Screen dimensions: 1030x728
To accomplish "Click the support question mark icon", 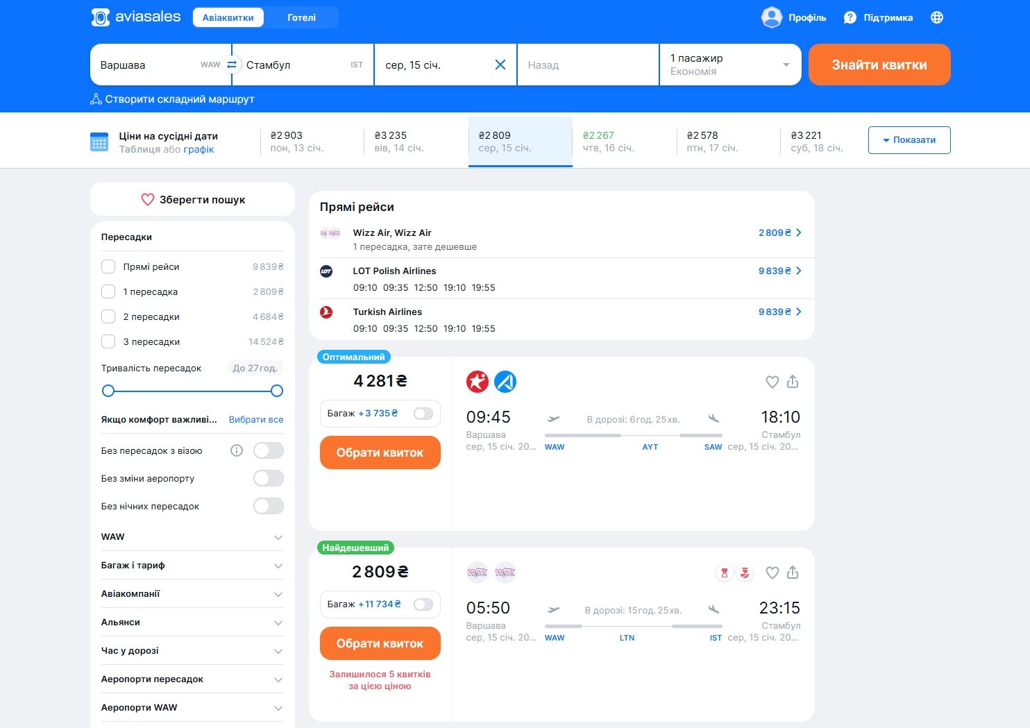I will coord(850,17).
